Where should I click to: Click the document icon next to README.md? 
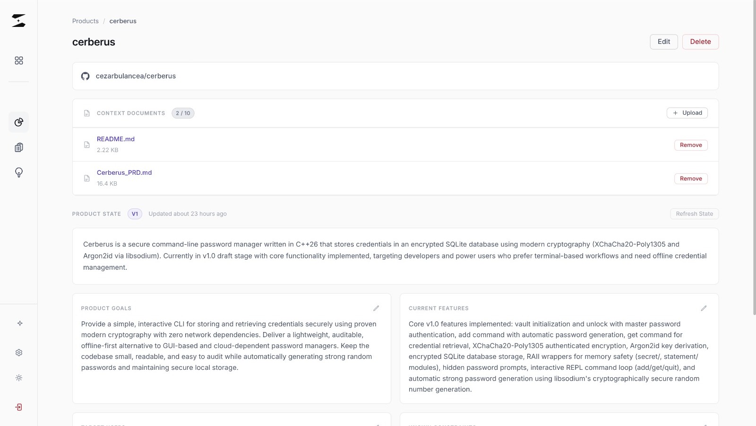click(x=86, y=145)
